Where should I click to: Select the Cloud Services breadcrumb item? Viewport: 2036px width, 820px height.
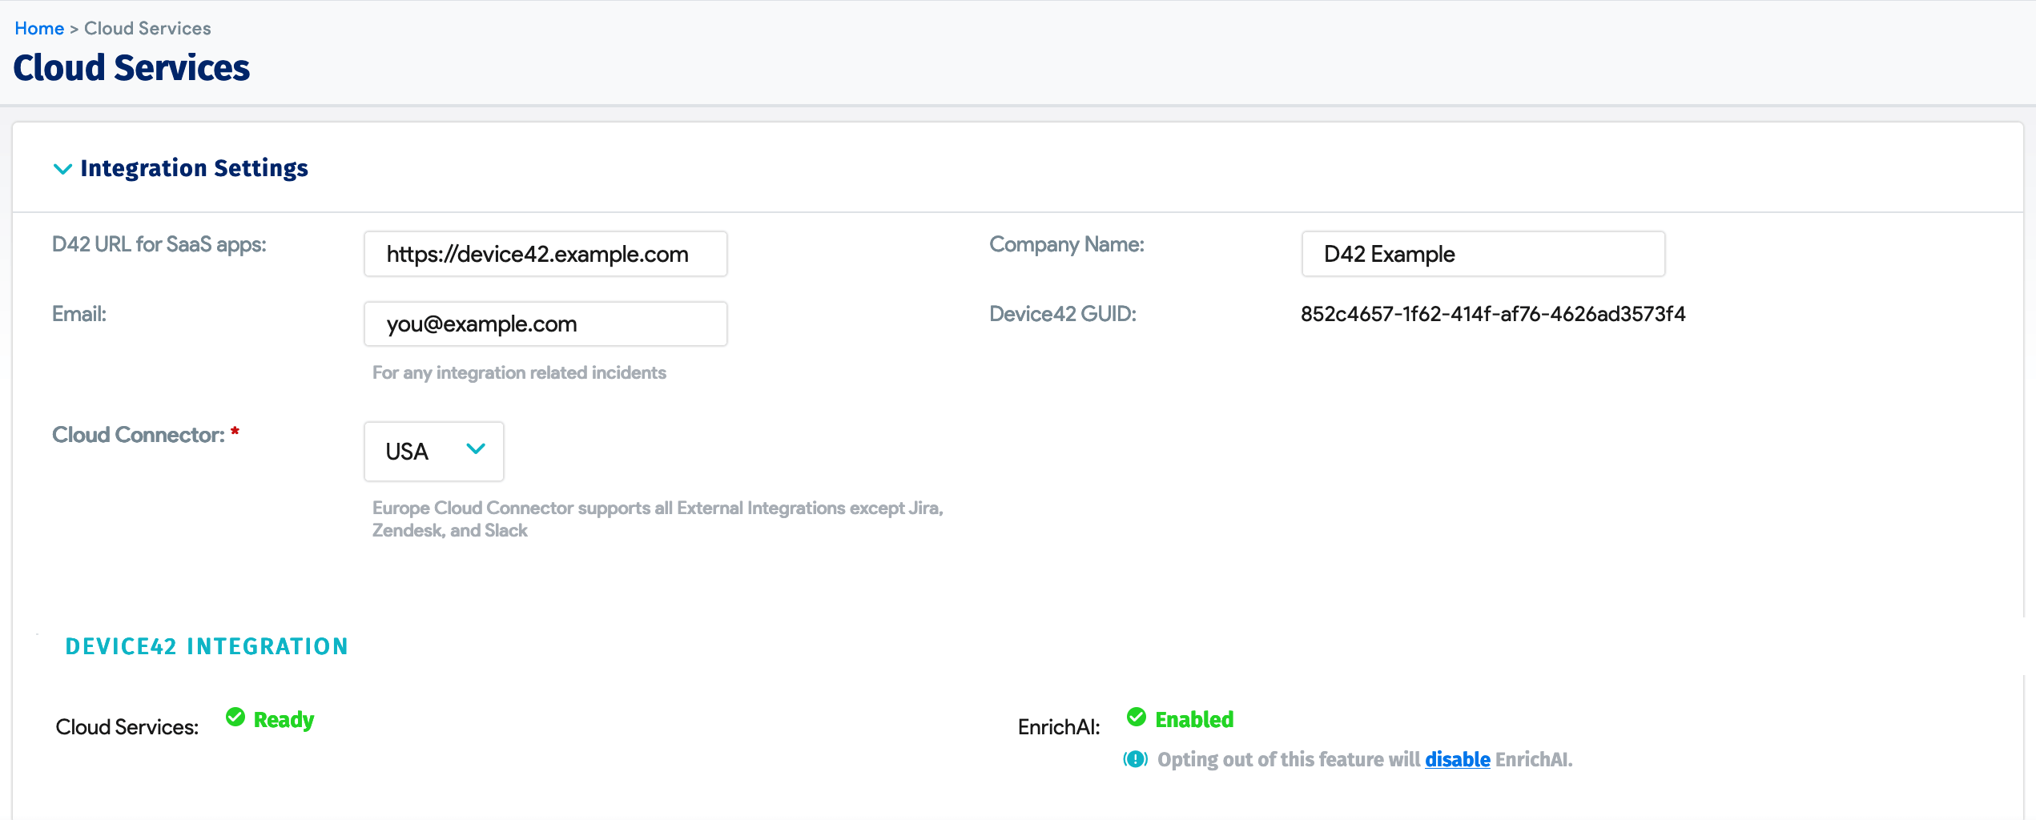point(147,27)
